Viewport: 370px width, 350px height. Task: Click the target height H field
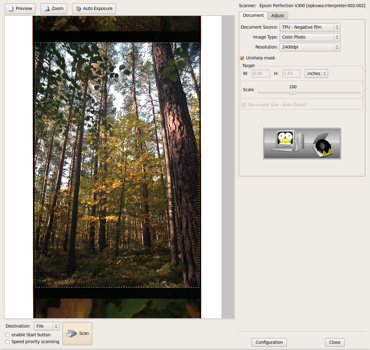(292, 73)
